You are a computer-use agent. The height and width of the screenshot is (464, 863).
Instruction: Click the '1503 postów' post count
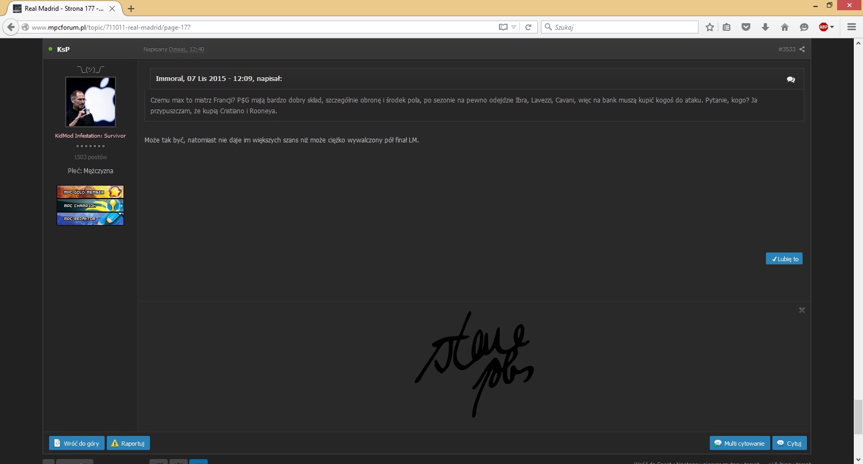click(x=91, y=157)
